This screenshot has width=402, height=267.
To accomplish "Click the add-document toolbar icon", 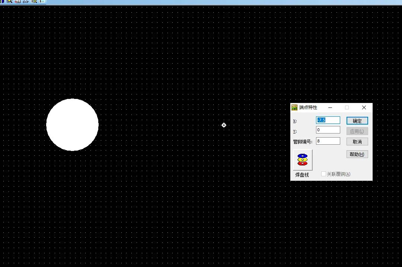I will (17, 1).
